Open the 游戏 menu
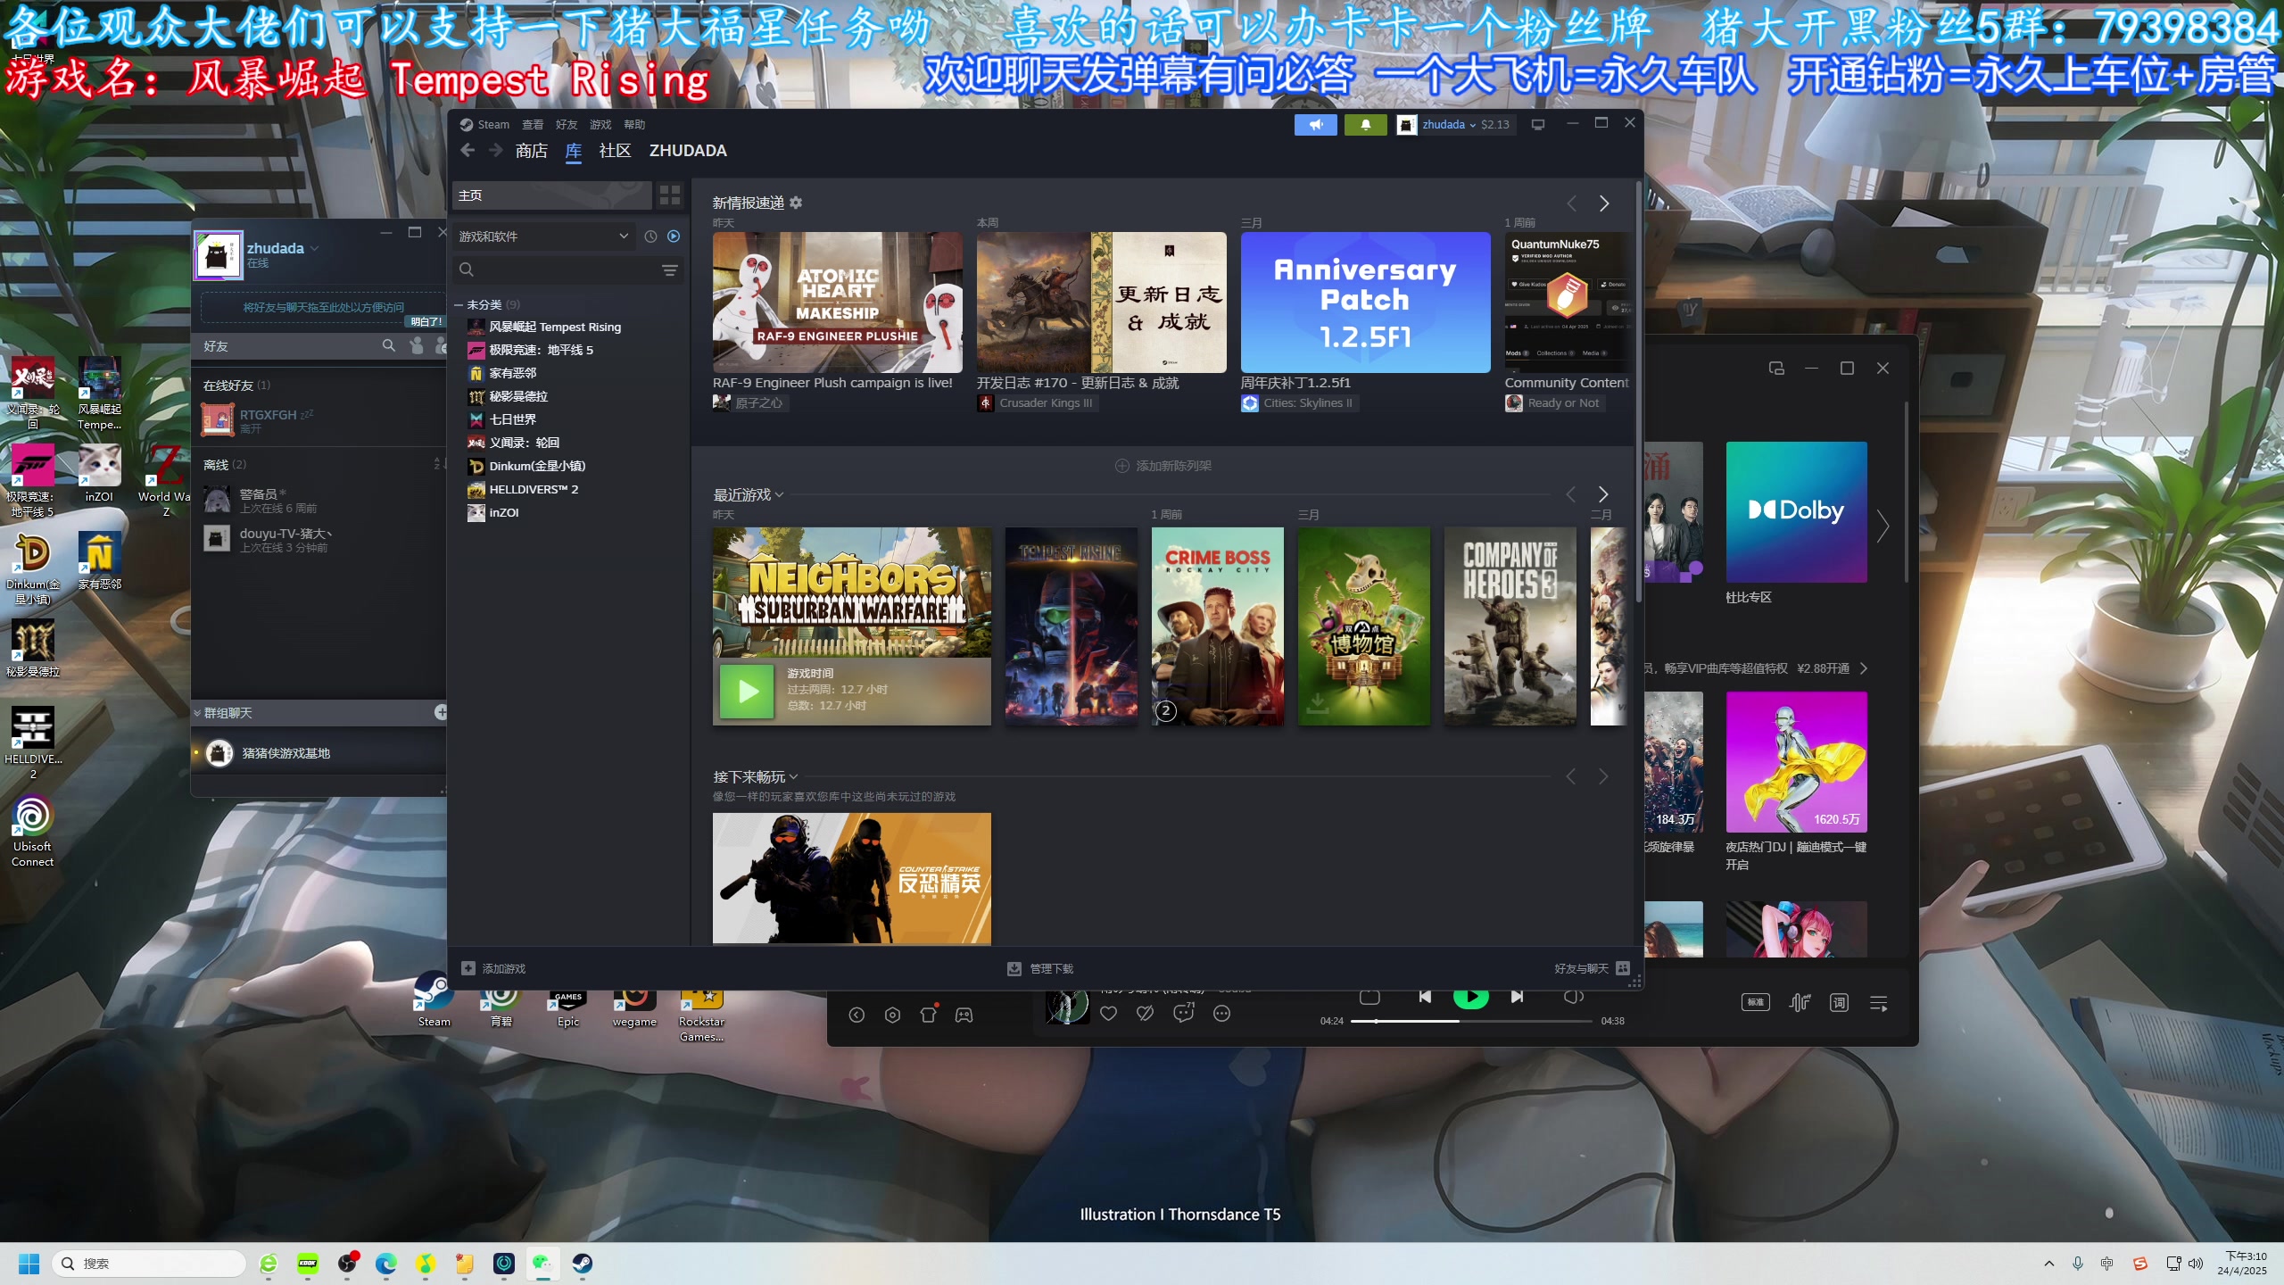 tap(600, 125)
